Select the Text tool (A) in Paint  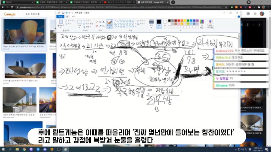103,22
